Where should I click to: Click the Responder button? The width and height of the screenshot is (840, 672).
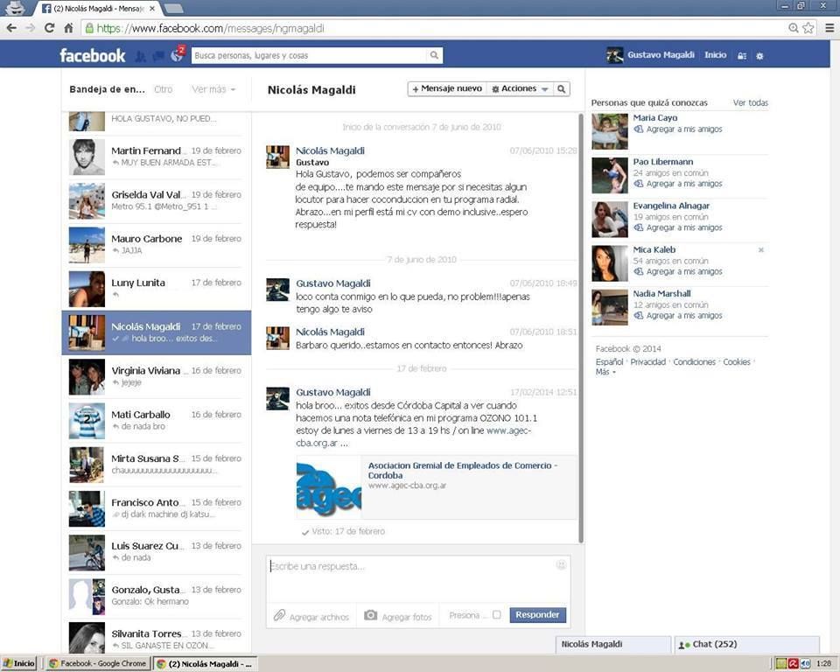pos(537,615)
